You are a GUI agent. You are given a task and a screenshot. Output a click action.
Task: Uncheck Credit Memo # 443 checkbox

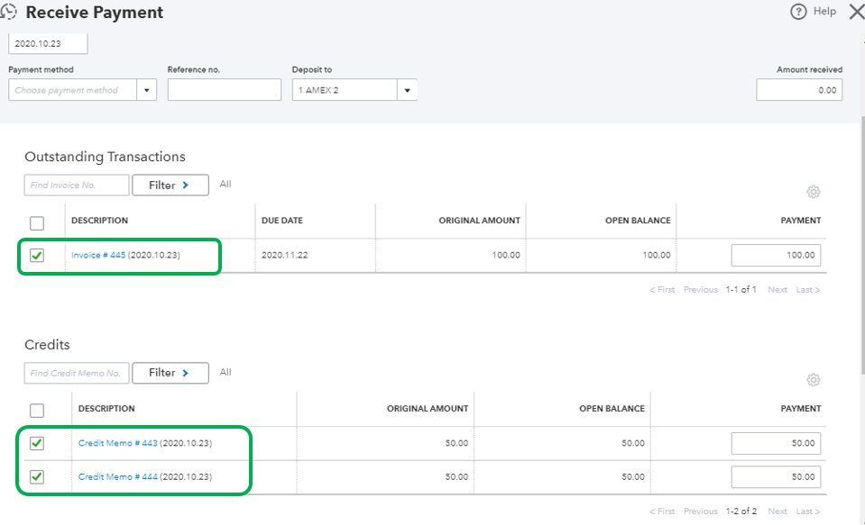click(37, 443)
